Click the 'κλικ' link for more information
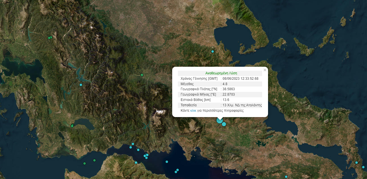367x179 pixels. [193, 111]
